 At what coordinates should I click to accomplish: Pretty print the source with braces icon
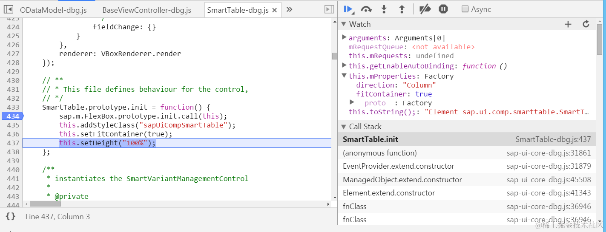tap(11, 216)
